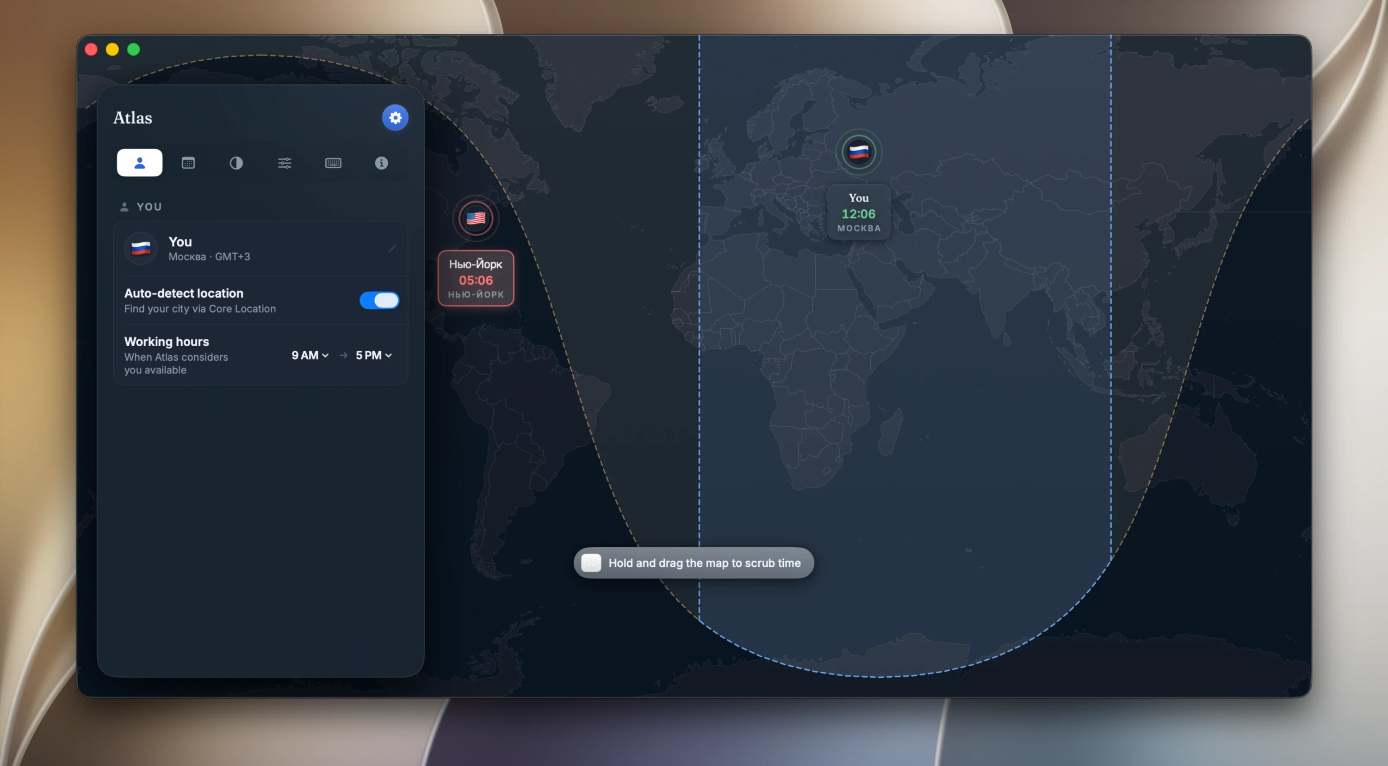This screenshot has height=766, width=1388.
Task: Click the US flag pin on the map
Action: point(476,218)
